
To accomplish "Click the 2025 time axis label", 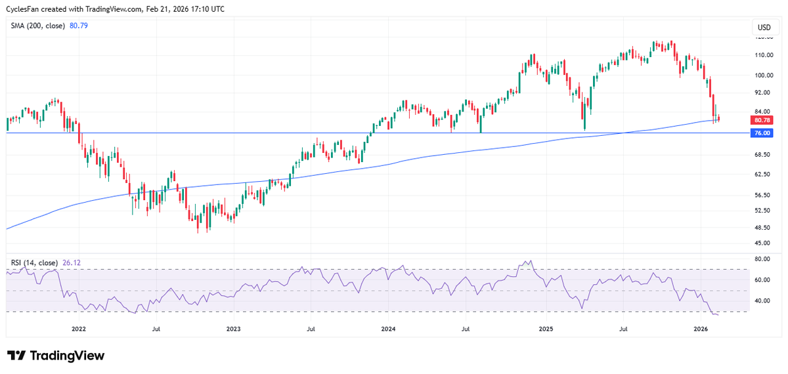I will click(x=546, y=328).
